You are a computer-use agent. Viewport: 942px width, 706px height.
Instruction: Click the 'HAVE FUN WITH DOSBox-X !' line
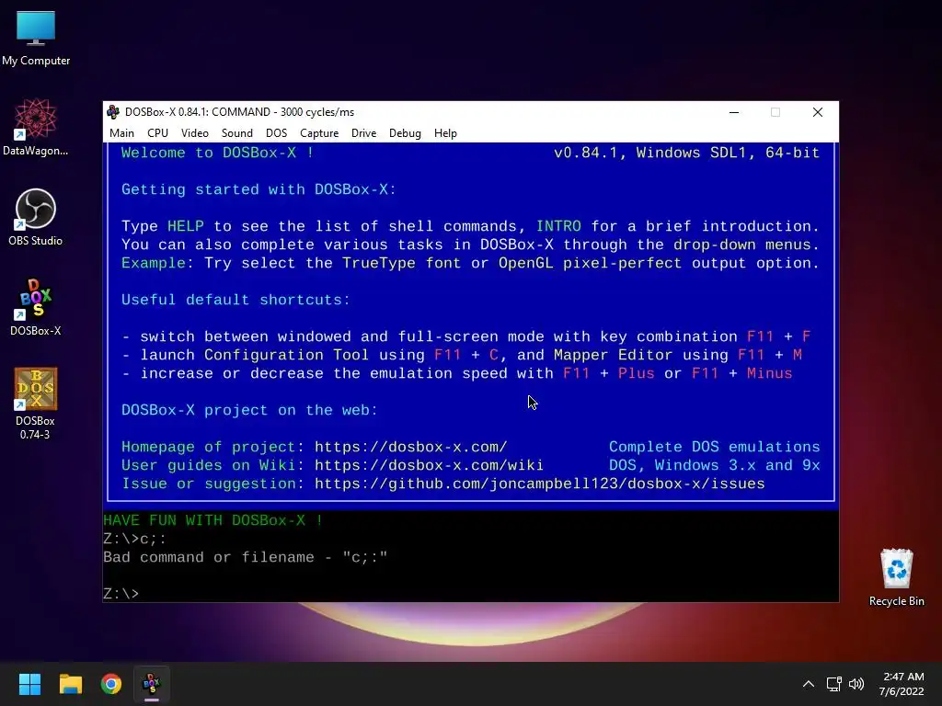[x=213, y=520]
